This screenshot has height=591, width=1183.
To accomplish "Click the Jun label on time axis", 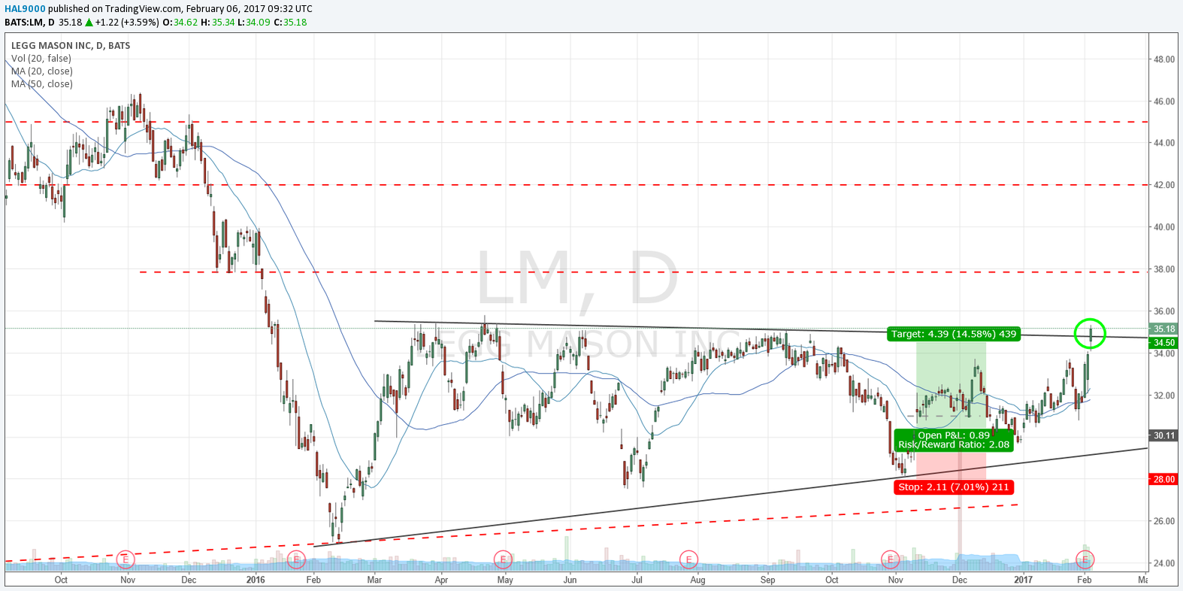I will click(570, 580).
